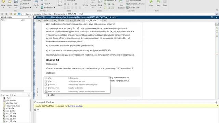Viewport: 219px width, 123px height.
Task: Go up one folder level
Action: tap(11, 14)
